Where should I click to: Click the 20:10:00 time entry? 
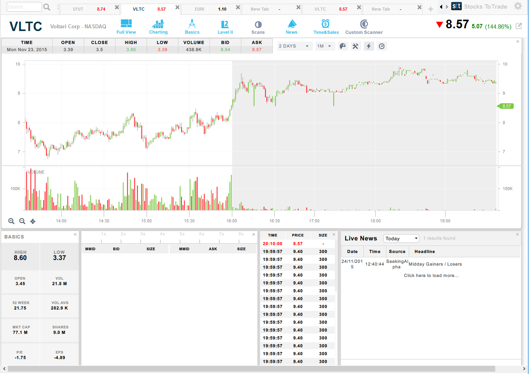(x=272, y=244)
